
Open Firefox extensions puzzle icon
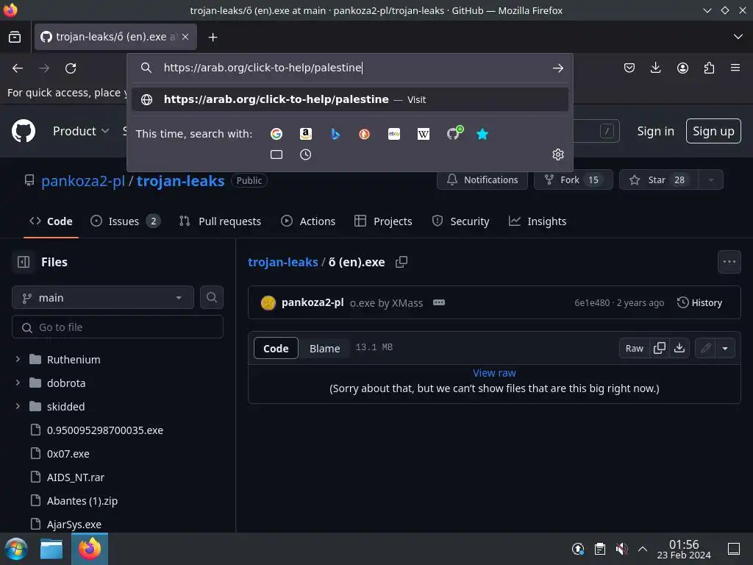(x=709, y=68)
